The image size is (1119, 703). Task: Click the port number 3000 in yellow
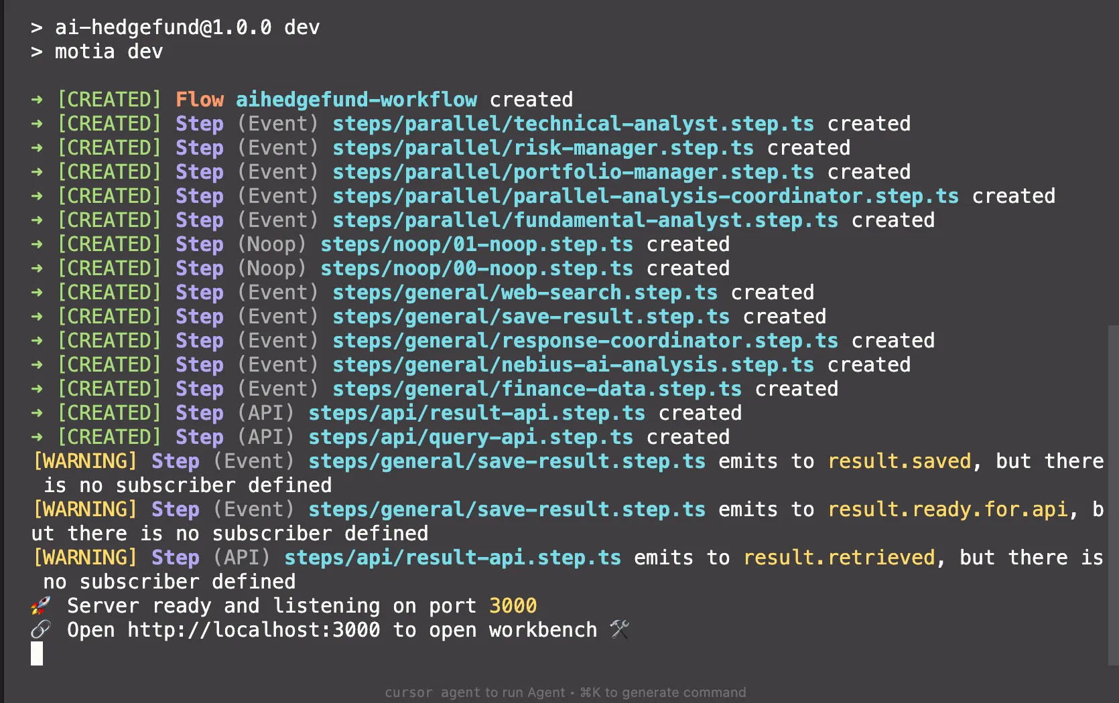pos(513,606)
